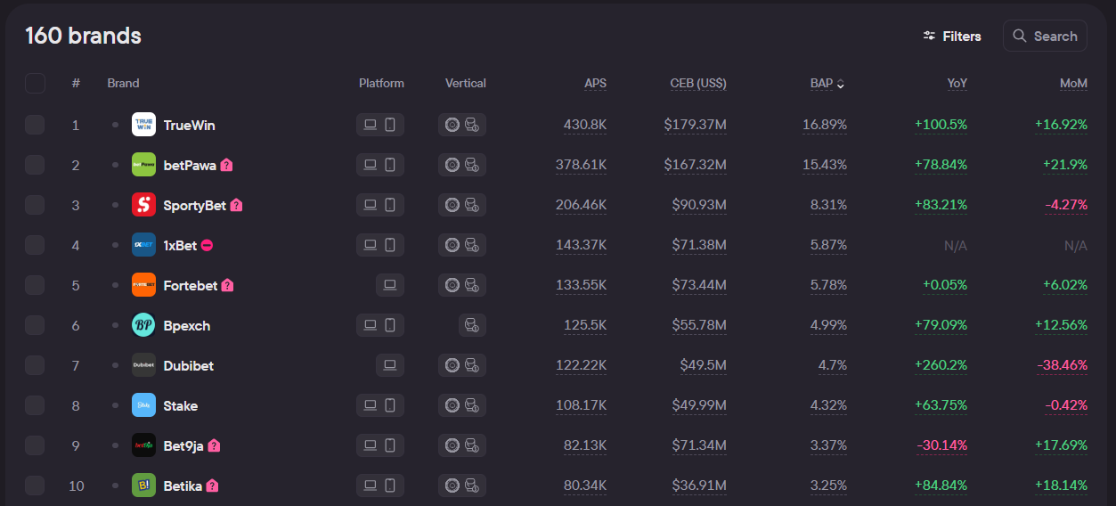This screenshot has width=1116, height=506.
Task: Click the CEB (US$) column header
Action: (x=697, y=83)
